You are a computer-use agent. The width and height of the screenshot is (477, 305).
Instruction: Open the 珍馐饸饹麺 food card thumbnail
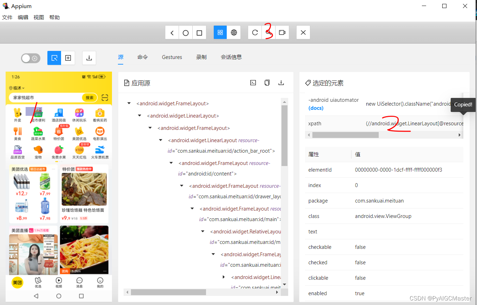tap(84, 189)
